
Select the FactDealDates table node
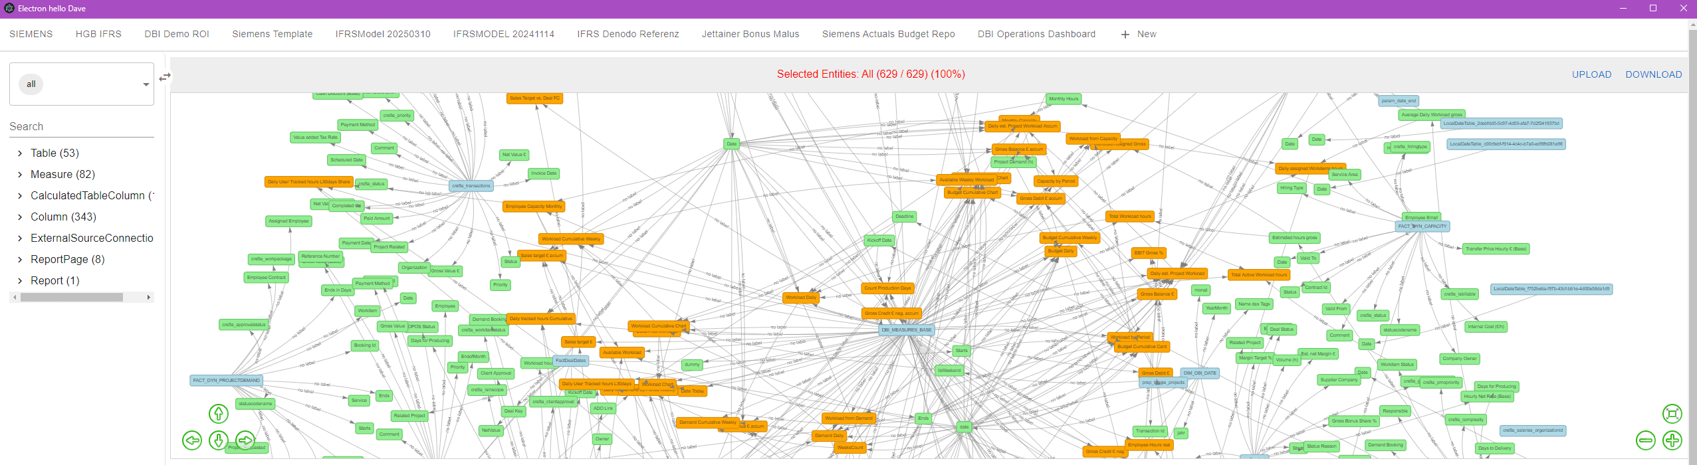[570, 361]
